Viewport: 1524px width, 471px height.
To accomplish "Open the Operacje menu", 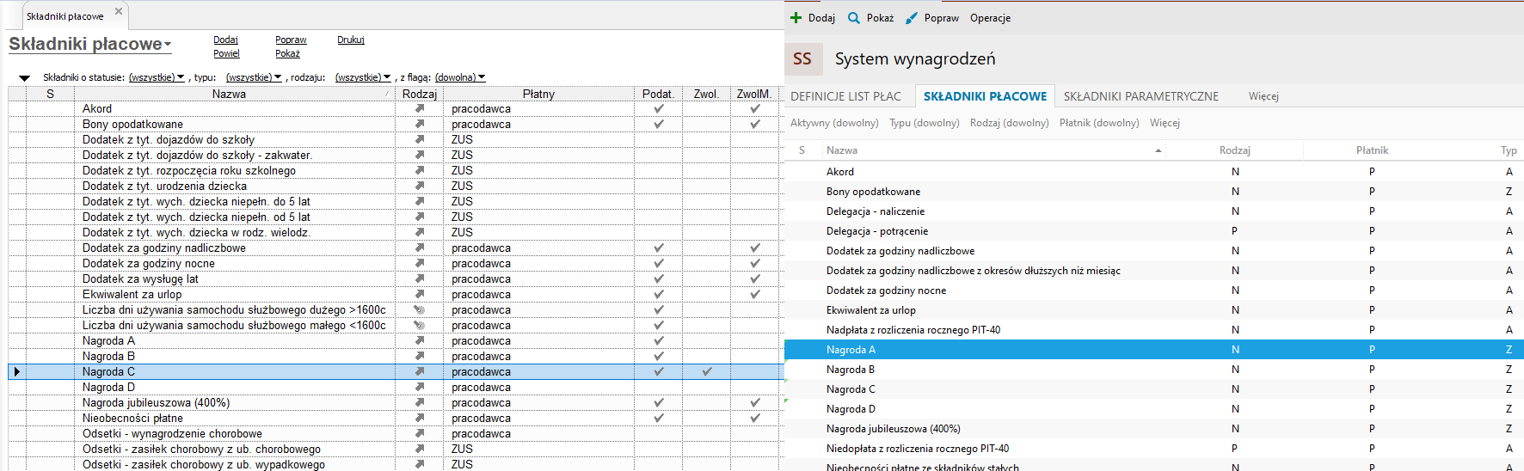I will pyautogui.click(x=990, y=18).
